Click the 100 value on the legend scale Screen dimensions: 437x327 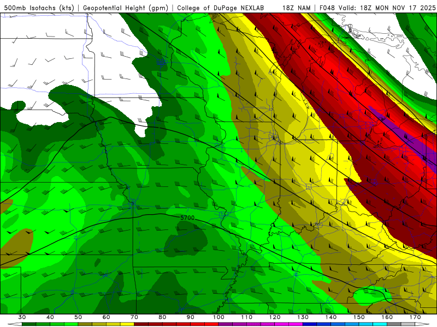click(x=218, y=317)
